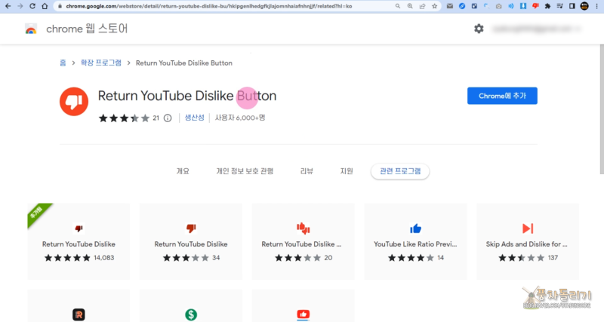This screenshot has width=604, height=322.
Task: Click the Chrome에 추가 button
Action: click(x=502, y=96)
